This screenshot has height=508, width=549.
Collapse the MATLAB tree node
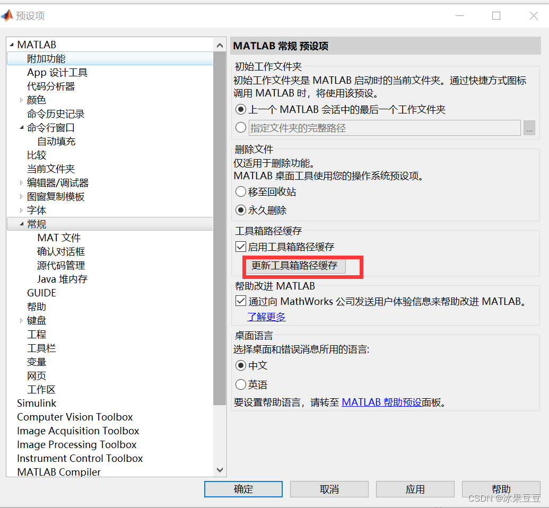(12, 45)
